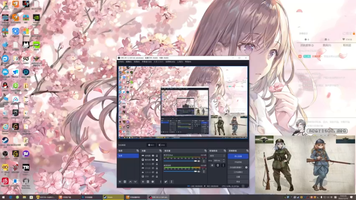Screen dimensions: 356x200
Task: Open taskbar clock and calendar
Action: point(343,197)
